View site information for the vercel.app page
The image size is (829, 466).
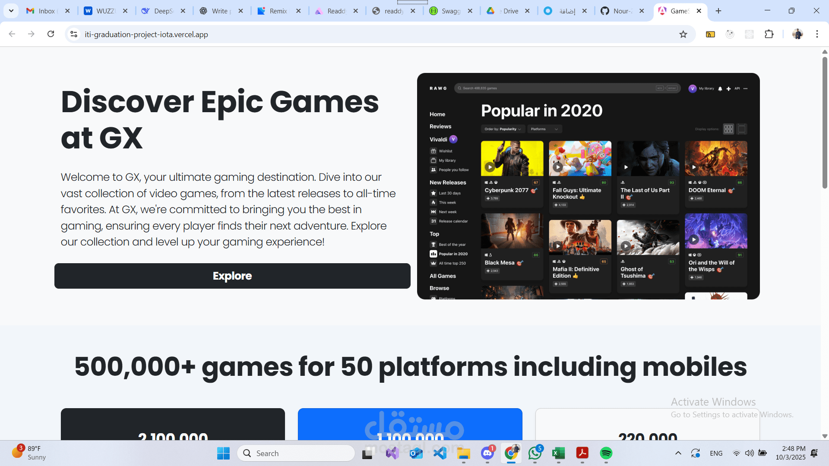(74, 34)
